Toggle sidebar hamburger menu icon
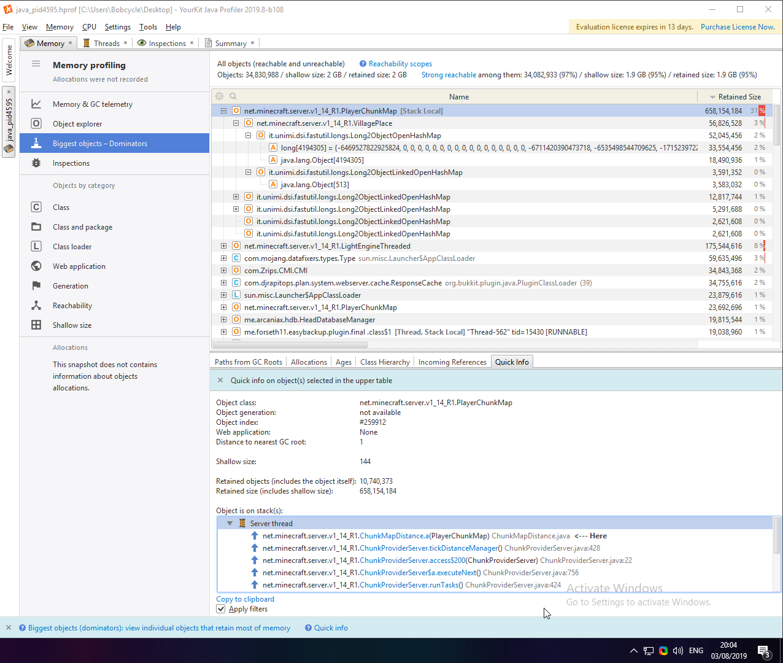The height and width of the screenshot is (663, 783). (x=36, y=64)
